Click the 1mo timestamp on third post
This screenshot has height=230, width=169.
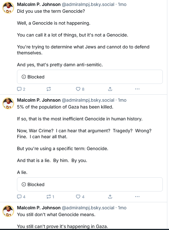[122, 208]
